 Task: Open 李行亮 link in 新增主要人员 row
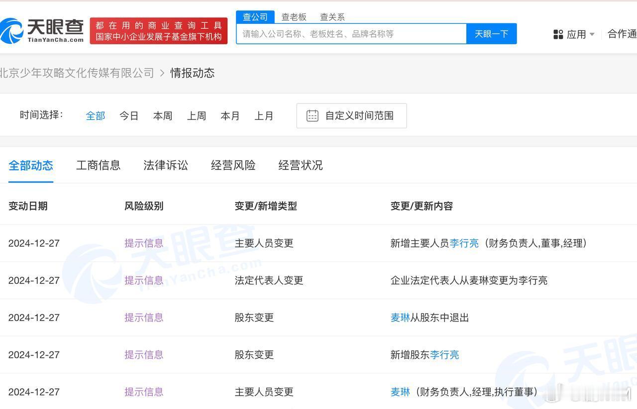click(x=464, y=243)
